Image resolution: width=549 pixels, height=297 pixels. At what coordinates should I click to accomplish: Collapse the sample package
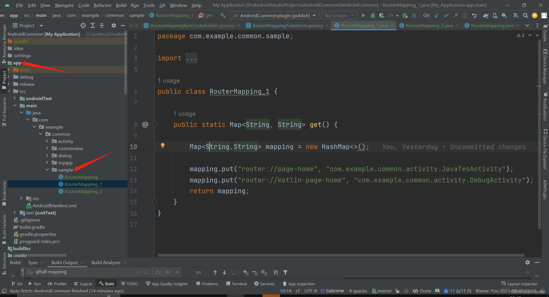point(47,170)
